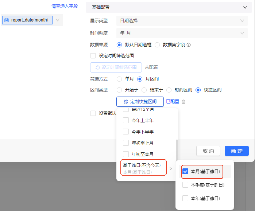
Task: Select 时间区间 interval type
Action: coord(169,90)
